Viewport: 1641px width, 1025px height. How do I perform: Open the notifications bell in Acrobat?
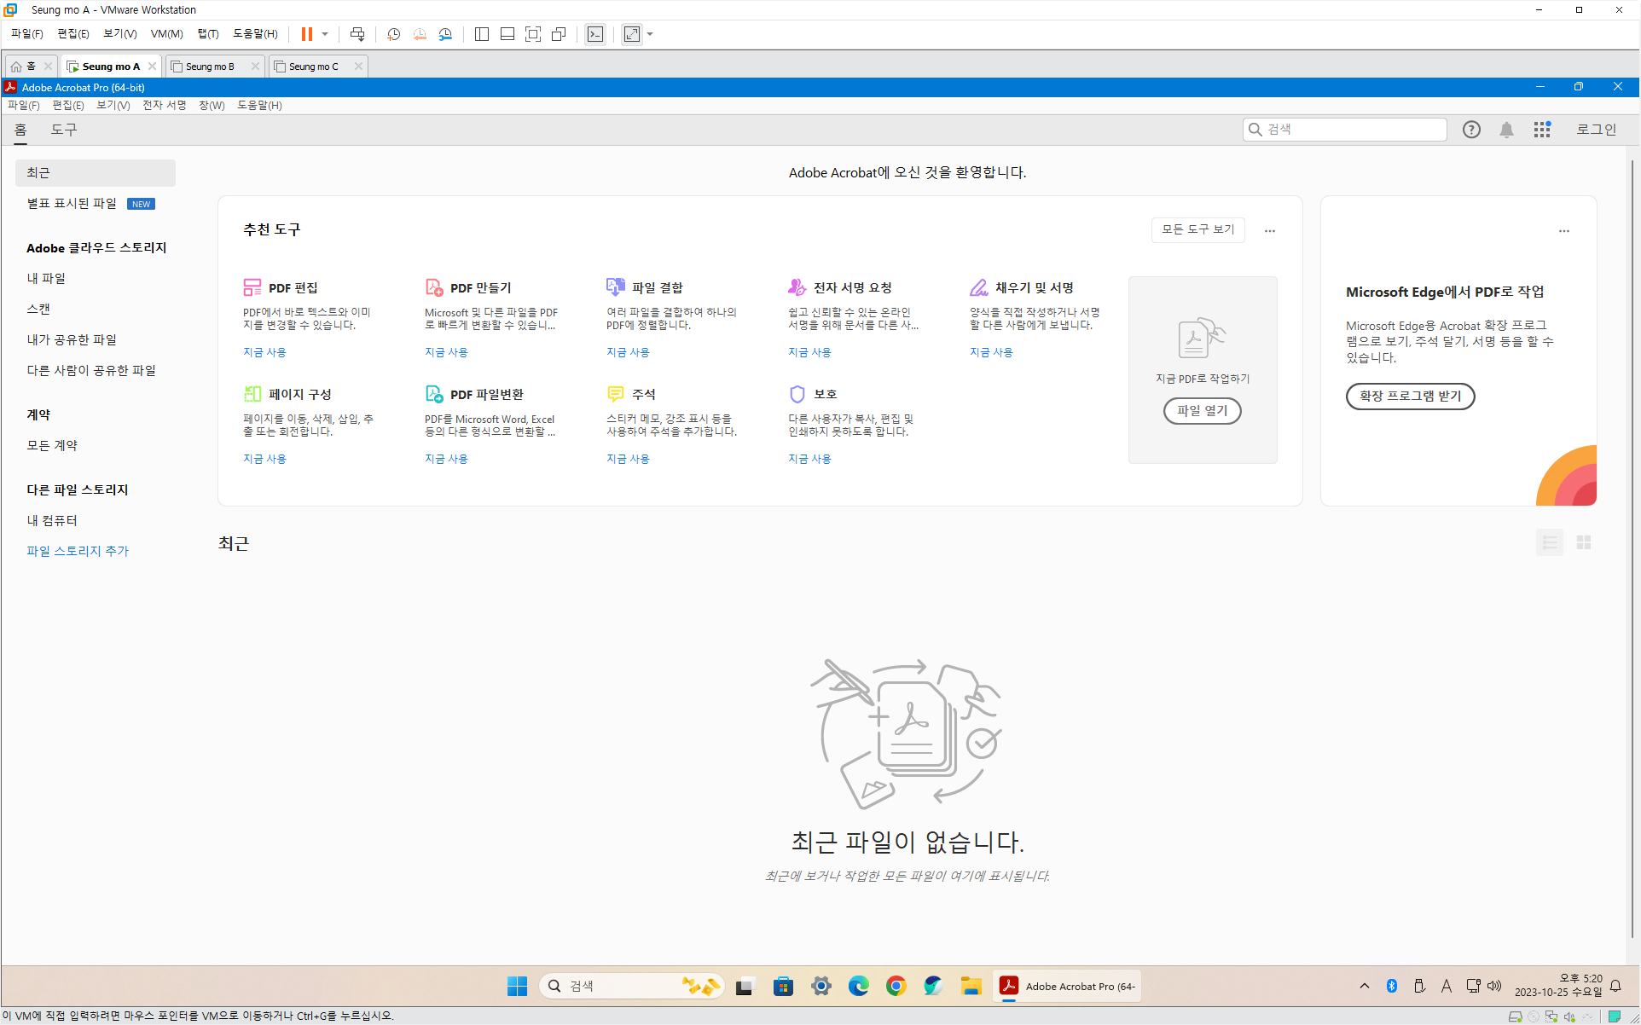tap(1507, 130)
